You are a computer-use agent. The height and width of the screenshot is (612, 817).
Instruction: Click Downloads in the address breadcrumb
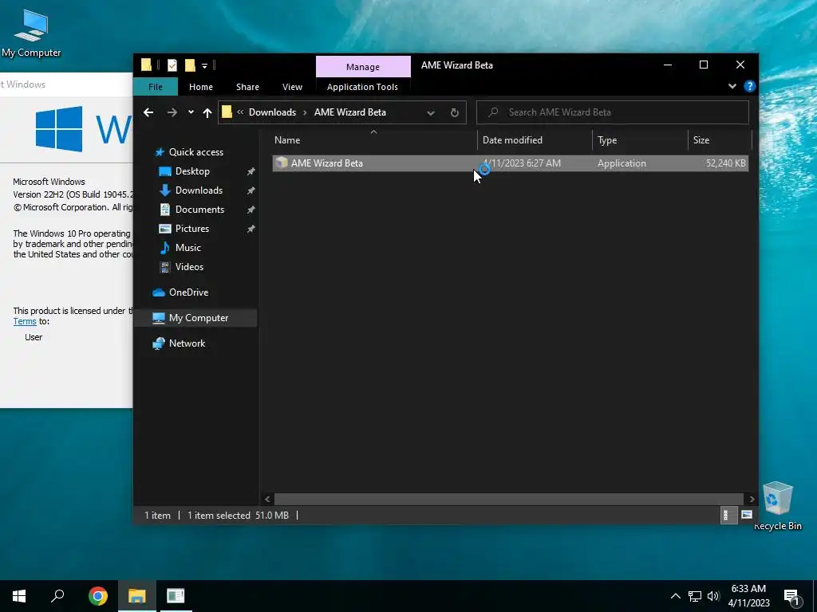272,112
